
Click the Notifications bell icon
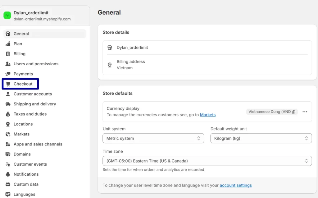(8, 174)
